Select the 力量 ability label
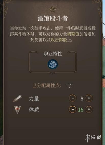This screenshot has height=145, width=105. pyautogui.click(x=34, y=98)
